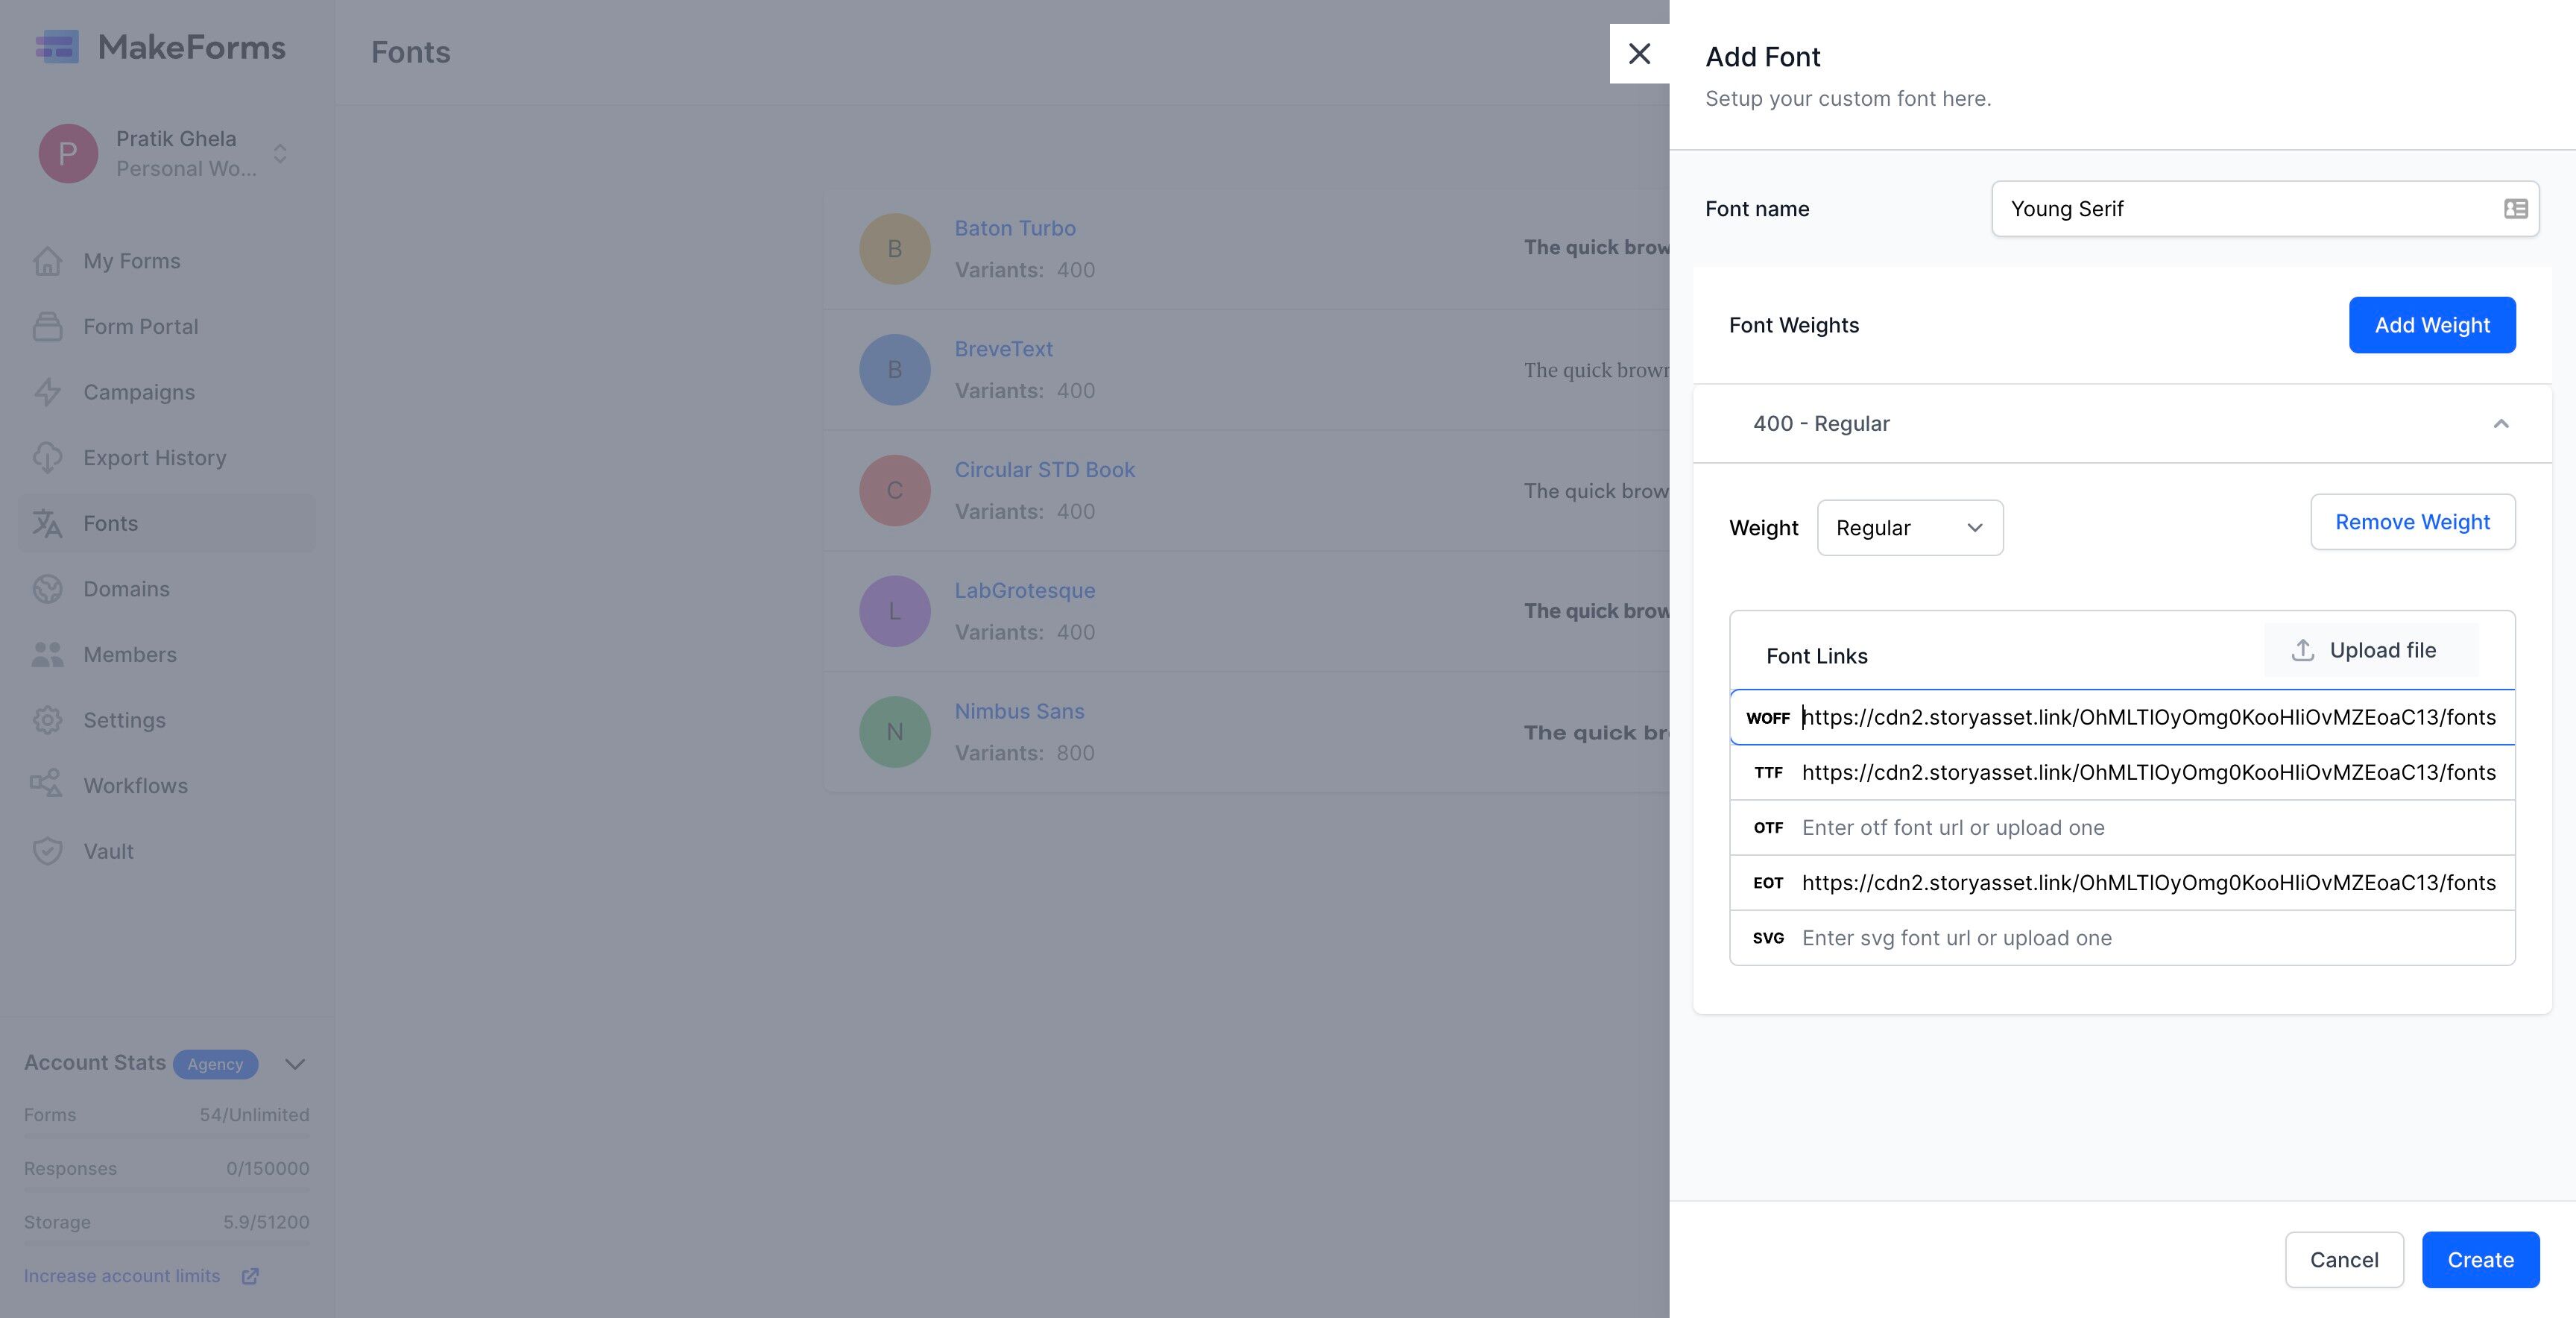Click the WOFF font URL field
The height and width of the screenshot is (1318, 2576).
2122,717
